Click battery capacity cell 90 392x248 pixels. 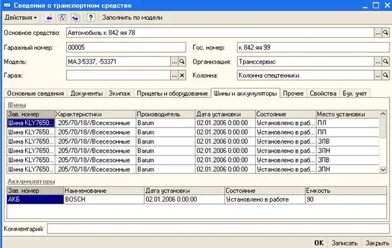pyautogui.click(x=346, y=199)
